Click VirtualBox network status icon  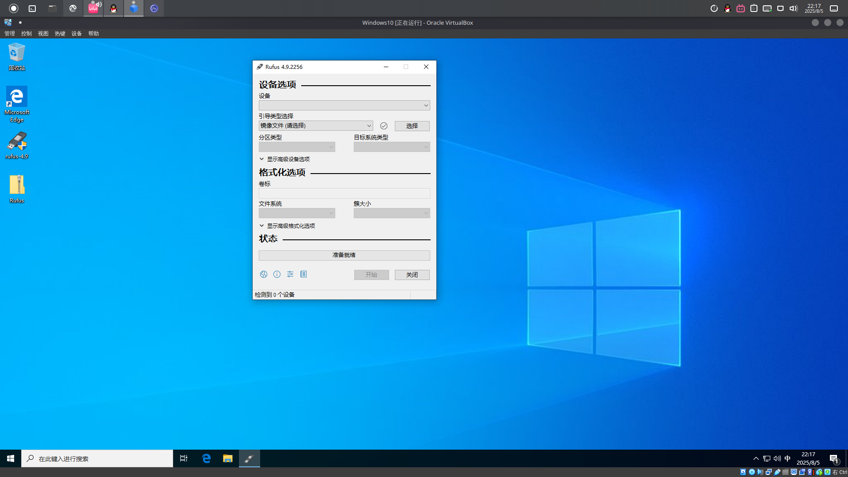coord(769,472)
